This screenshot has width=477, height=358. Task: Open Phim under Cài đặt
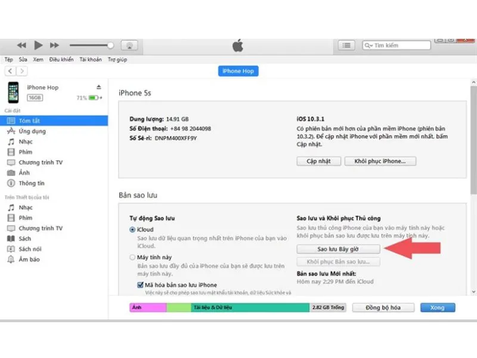(25, 152)
